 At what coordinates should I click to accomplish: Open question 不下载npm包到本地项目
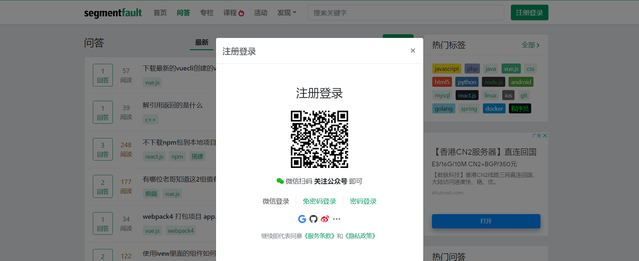click(x=179, y=142)
